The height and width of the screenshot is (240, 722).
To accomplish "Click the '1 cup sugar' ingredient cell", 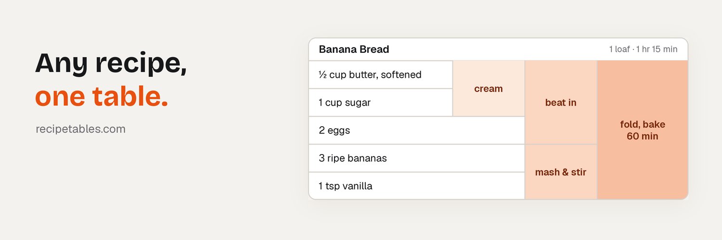I will [381, 103].
